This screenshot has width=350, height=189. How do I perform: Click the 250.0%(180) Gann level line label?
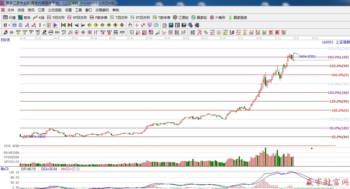tap(338, 57)
